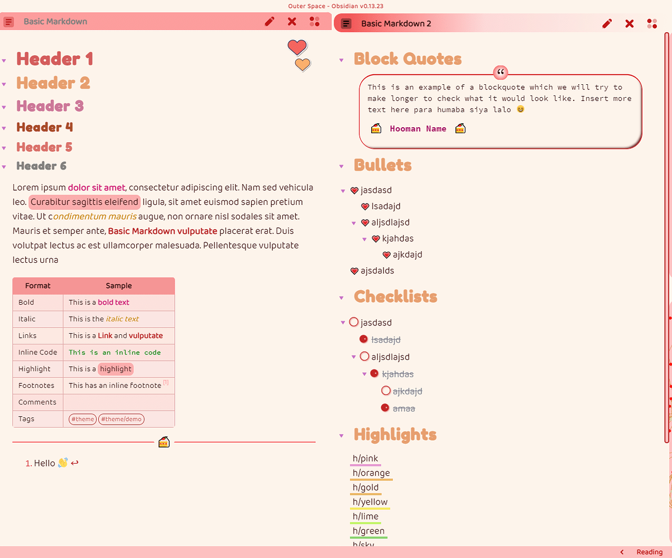Click the pencil edit icon on Basic Markdown pane
The image size is (672, 558).
[270, 21]
